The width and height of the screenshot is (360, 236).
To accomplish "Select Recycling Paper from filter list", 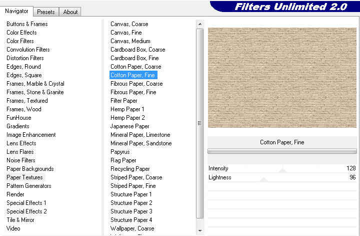I will 130,169.
